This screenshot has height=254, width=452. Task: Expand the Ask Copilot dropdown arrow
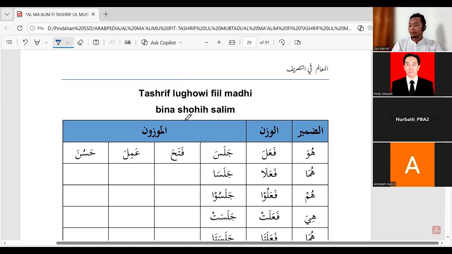(x=180, y=42)
